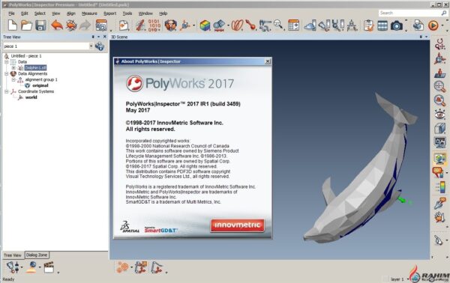Save the project with the floppy disk icon
The image size is (450, 283).
coord(40,25)
